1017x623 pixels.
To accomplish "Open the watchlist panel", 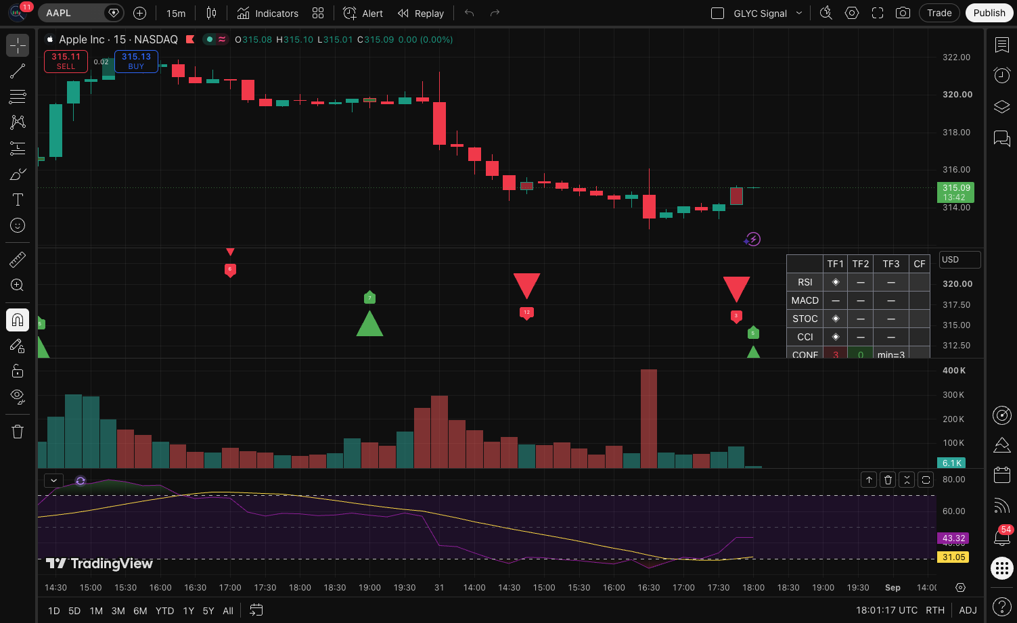I will [x=1001, y=45].
